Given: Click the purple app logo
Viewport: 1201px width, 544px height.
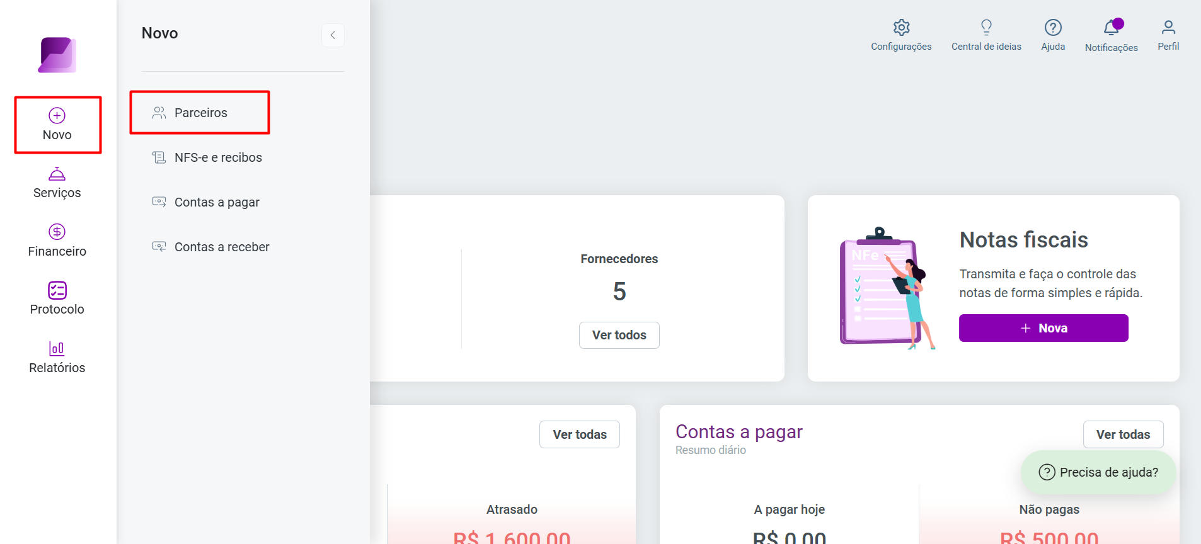Looking at the screenshot, I should pyautogui.click(x=57, y=55).
